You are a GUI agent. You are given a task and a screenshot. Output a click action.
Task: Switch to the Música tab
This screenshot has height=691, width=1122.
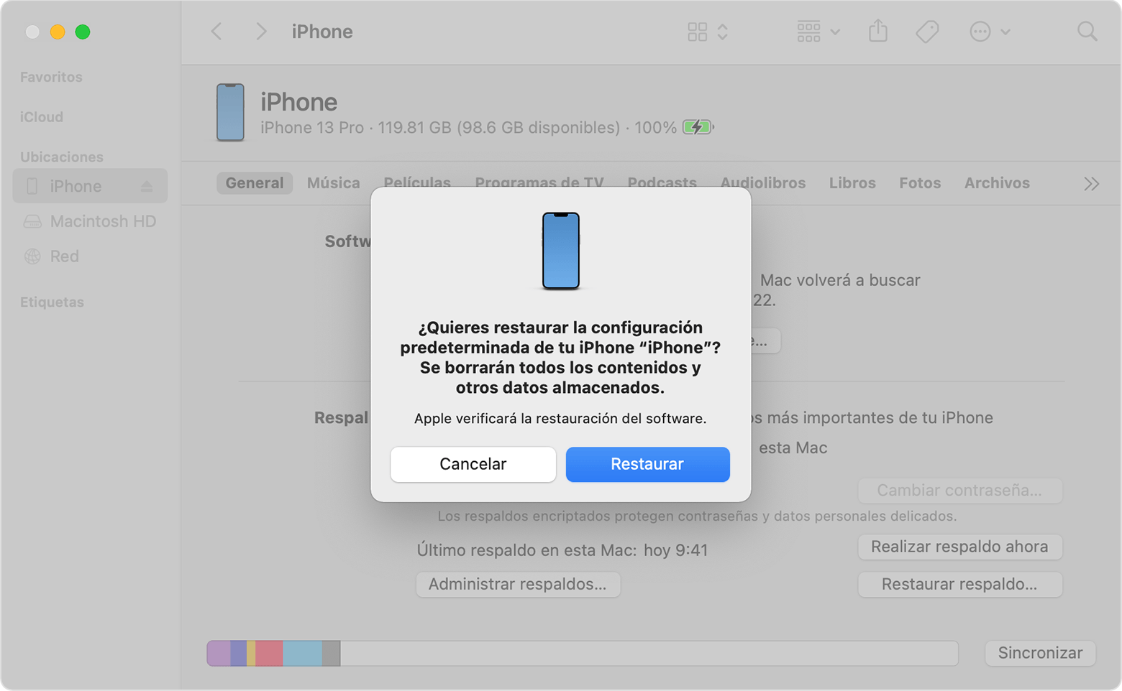(333, 183)
